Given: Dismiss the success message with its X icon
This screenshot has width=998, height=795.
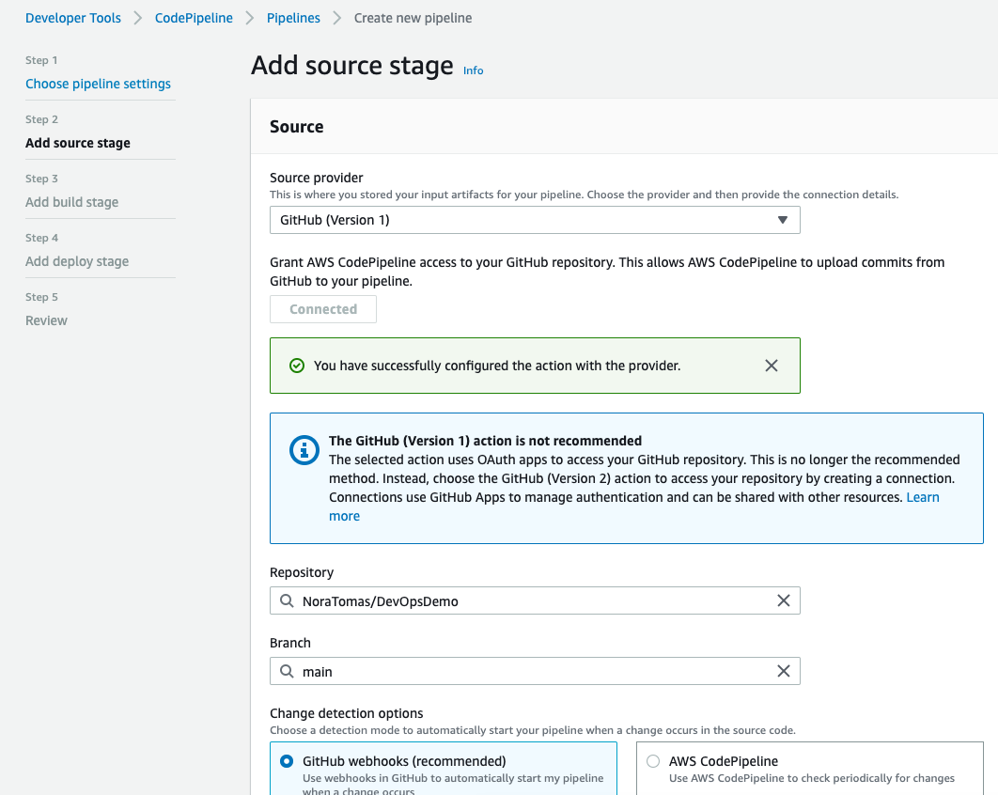Looking at the screenshot, I should (x=771, y=366).
